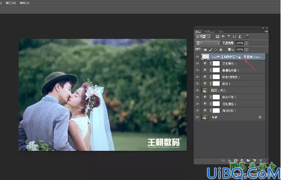This screenshot has width=281, height=180.
Task: Filter layers by smart object icon
Action: [x=240, y=37]
